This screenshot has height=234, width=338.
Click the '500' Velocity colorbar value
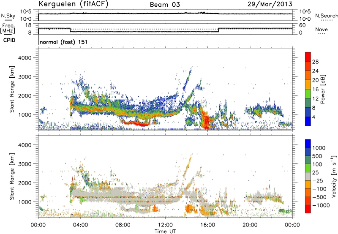tap(318, 156)
